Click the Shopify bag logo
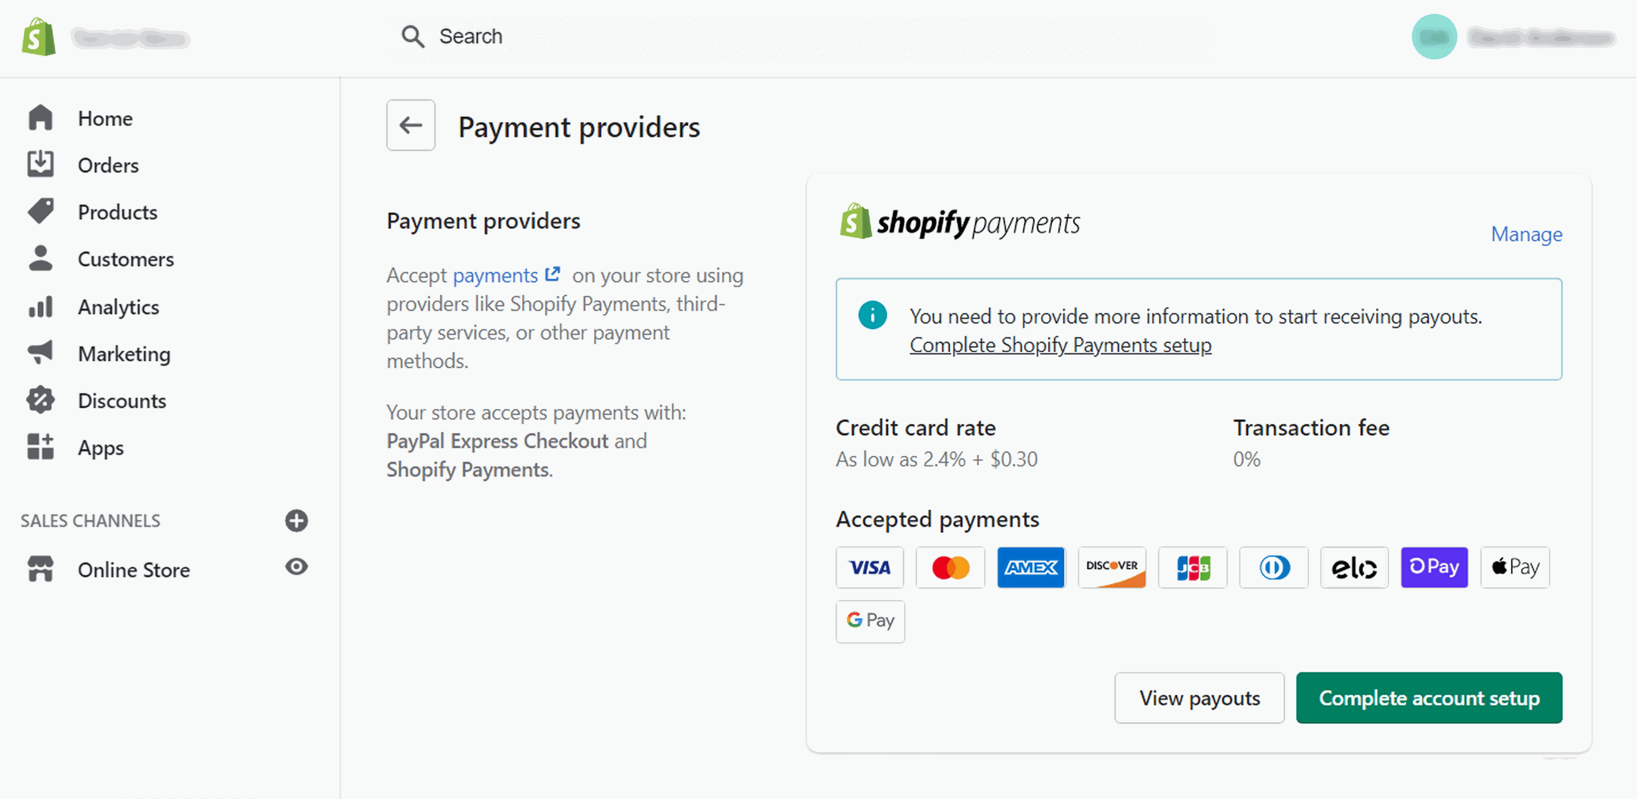 point(38,37)
